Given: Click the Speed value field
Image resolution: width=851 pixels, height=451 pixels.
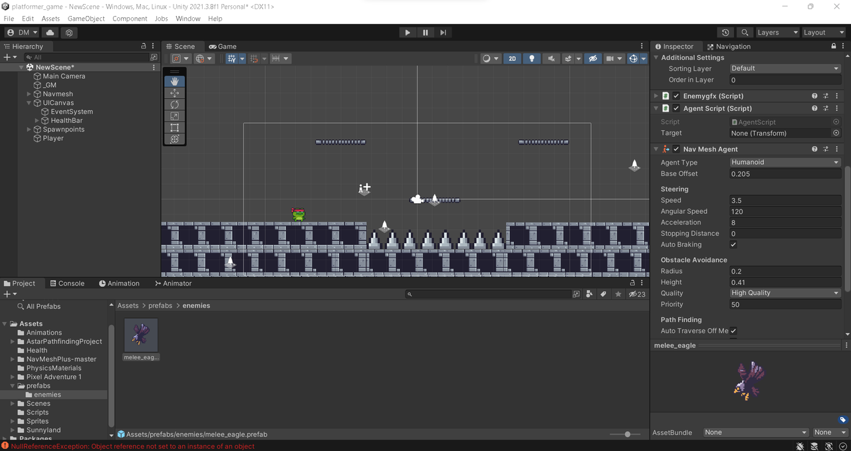Looking at the screenshot, I should tap(785, 201).
